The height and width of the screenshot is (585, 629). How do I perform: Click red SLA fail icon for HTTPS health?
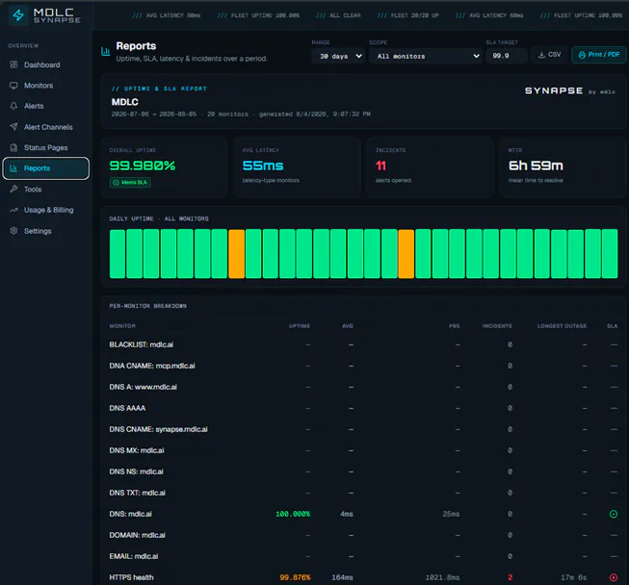click(614, 577)
